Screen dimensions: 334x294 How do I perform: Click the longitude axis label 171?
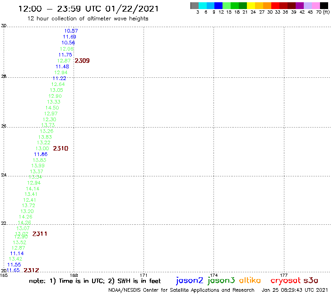tap(144, 275)
